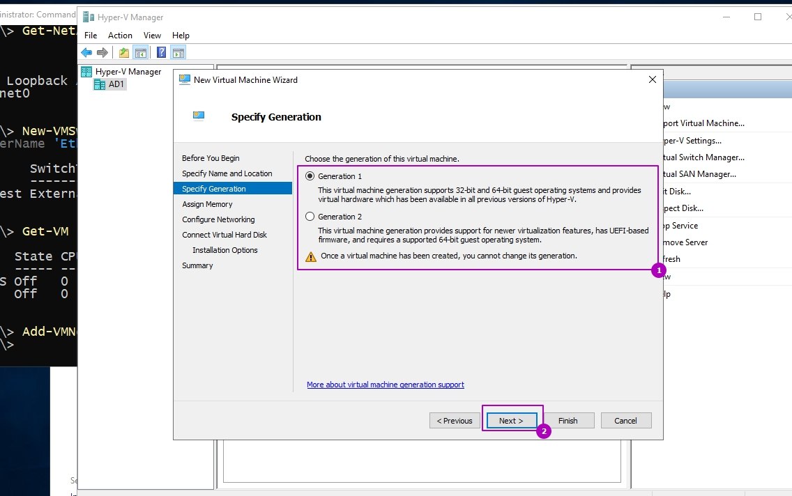Click Refresh action in Actions pane
792x496 pixels.
click(672, 259)
